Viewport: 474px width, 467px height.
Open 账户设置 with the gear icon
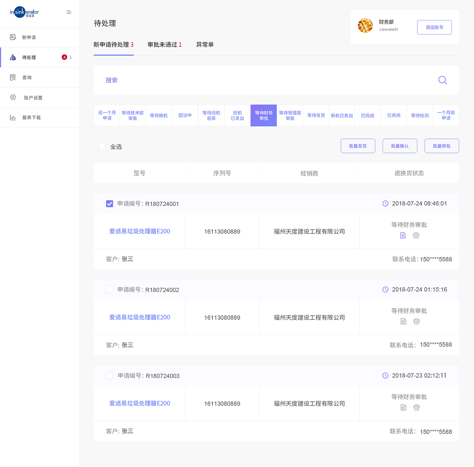[13, 97]
